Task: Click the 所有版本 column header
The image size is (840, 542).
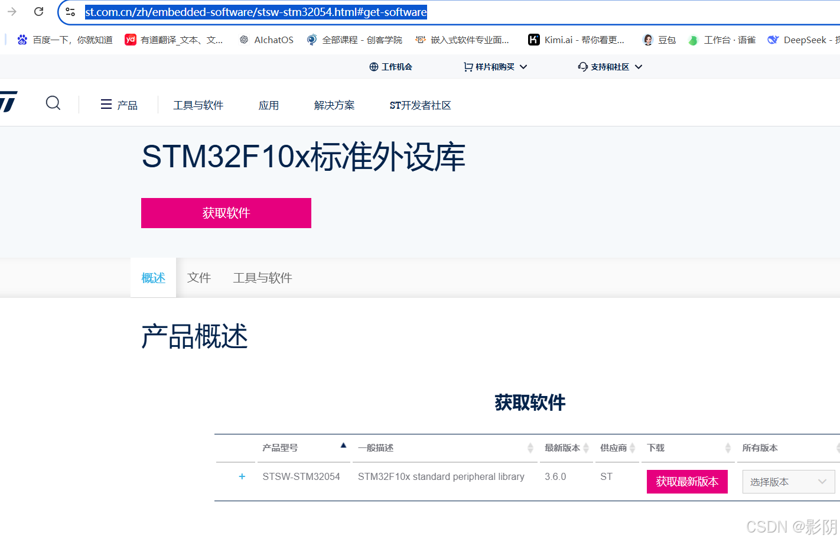Action: (x=760, y=448)
